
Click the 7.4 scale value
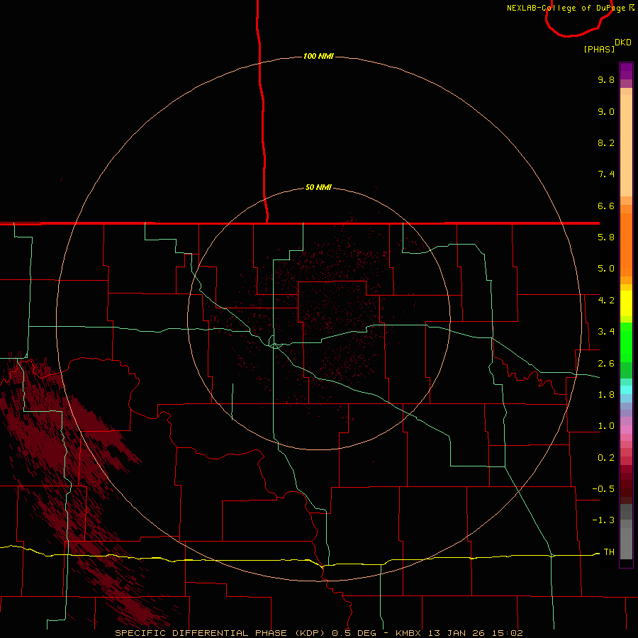(x=606, y=174)
